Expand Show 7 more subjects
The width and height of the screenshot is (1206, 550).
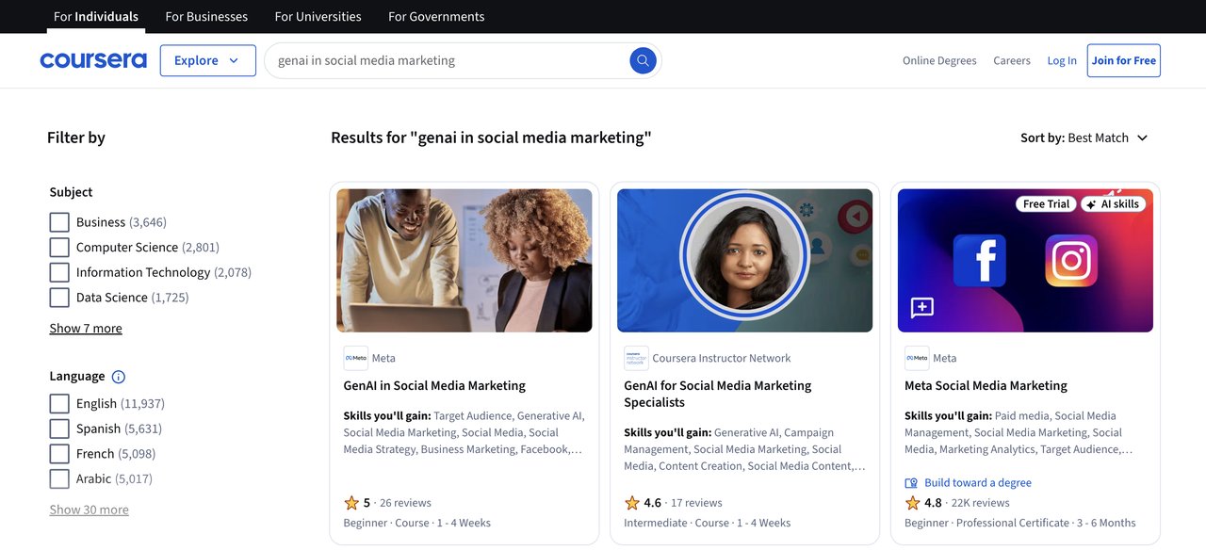[86, 328]
